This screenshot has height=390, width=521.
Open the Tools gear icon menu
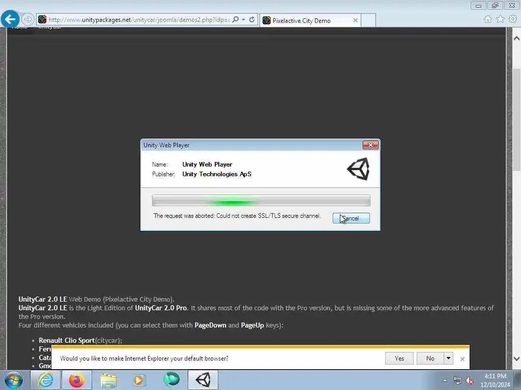(x=513, y=19)
